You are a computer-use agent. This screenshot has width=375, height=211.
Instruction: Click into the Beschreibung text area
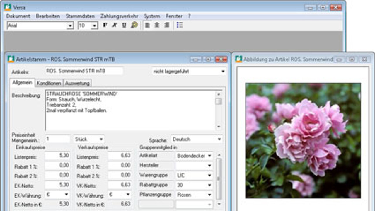coord(130,110)
